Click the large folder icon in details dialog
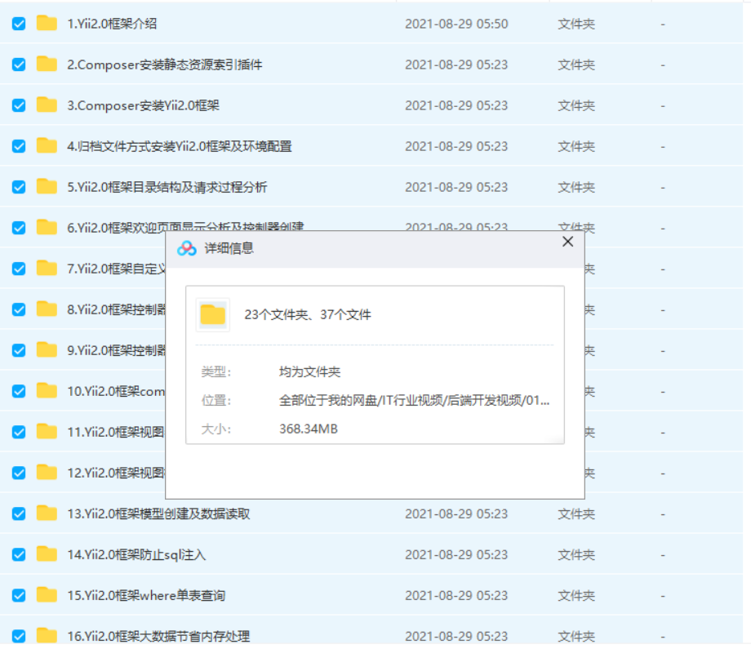 (x=213, y=314)
